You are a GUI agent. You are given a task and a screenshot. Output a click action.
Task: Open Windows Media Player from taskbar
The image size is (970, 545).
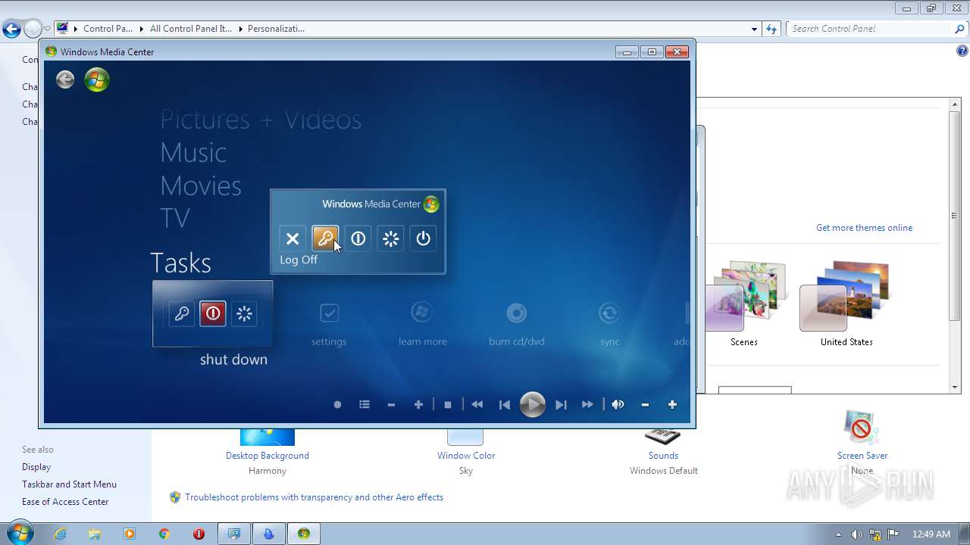(x=130, y=534)
